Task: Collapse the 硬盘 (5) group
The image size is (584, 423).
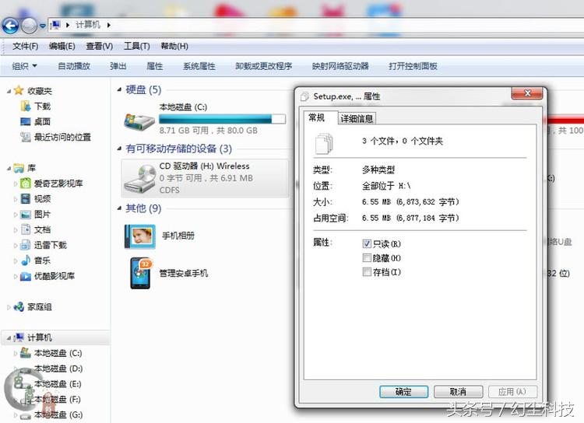Action: coord(119,89)
